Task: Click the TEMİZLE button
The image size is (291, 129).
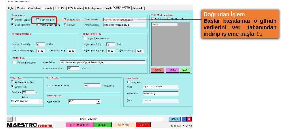Action: (172, 70)
